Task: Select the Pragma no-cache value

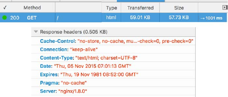Action: (74, 83)
